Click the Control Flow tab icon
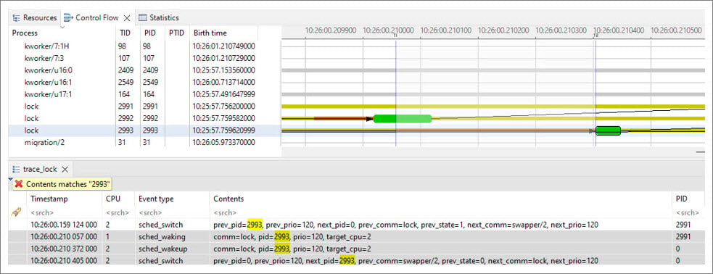The width and height of the screenshot is (713, 274). point(68,18)
